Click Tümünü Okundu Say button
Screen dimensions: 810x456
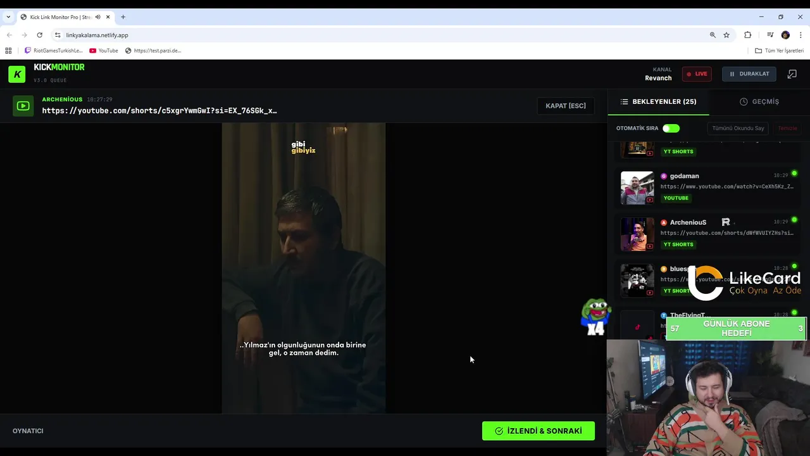tap(738, 129)
